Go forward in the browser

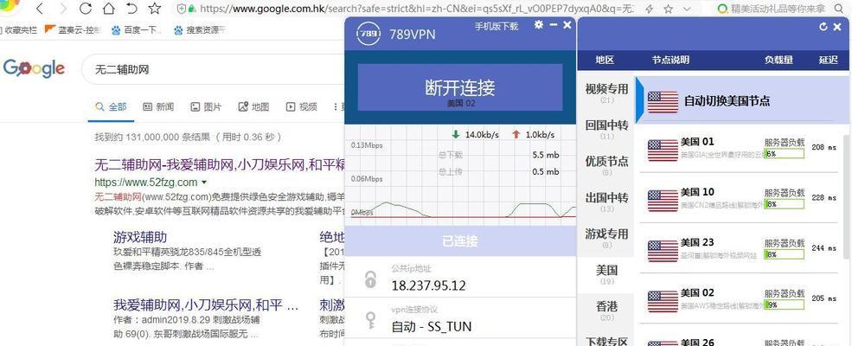(62, 8)
